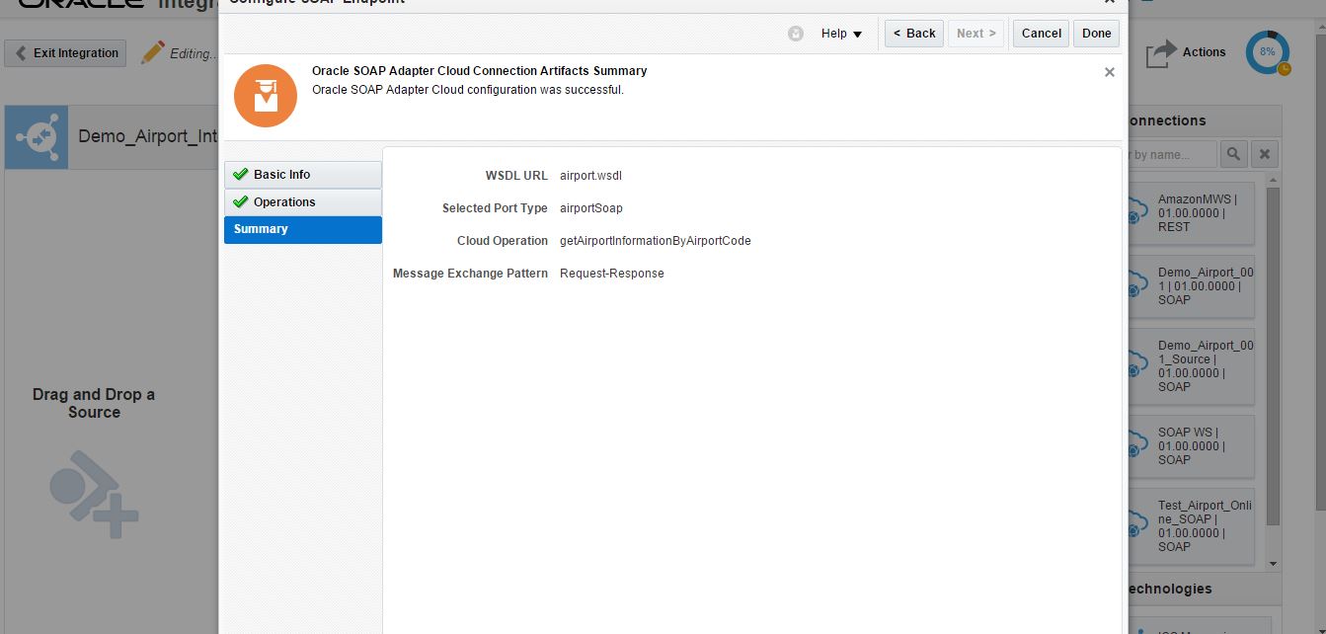Click the clear X button in Connections
1326x634 pixels.
click(x=1265, y=154)
